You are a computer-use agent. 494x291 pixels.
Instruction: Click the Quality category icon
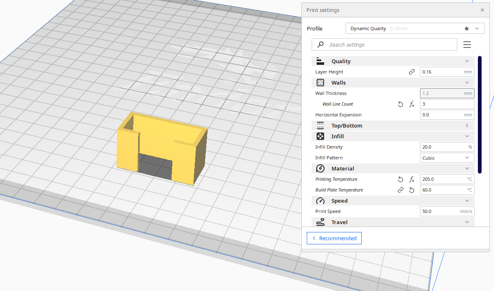(x=320, y=61)
